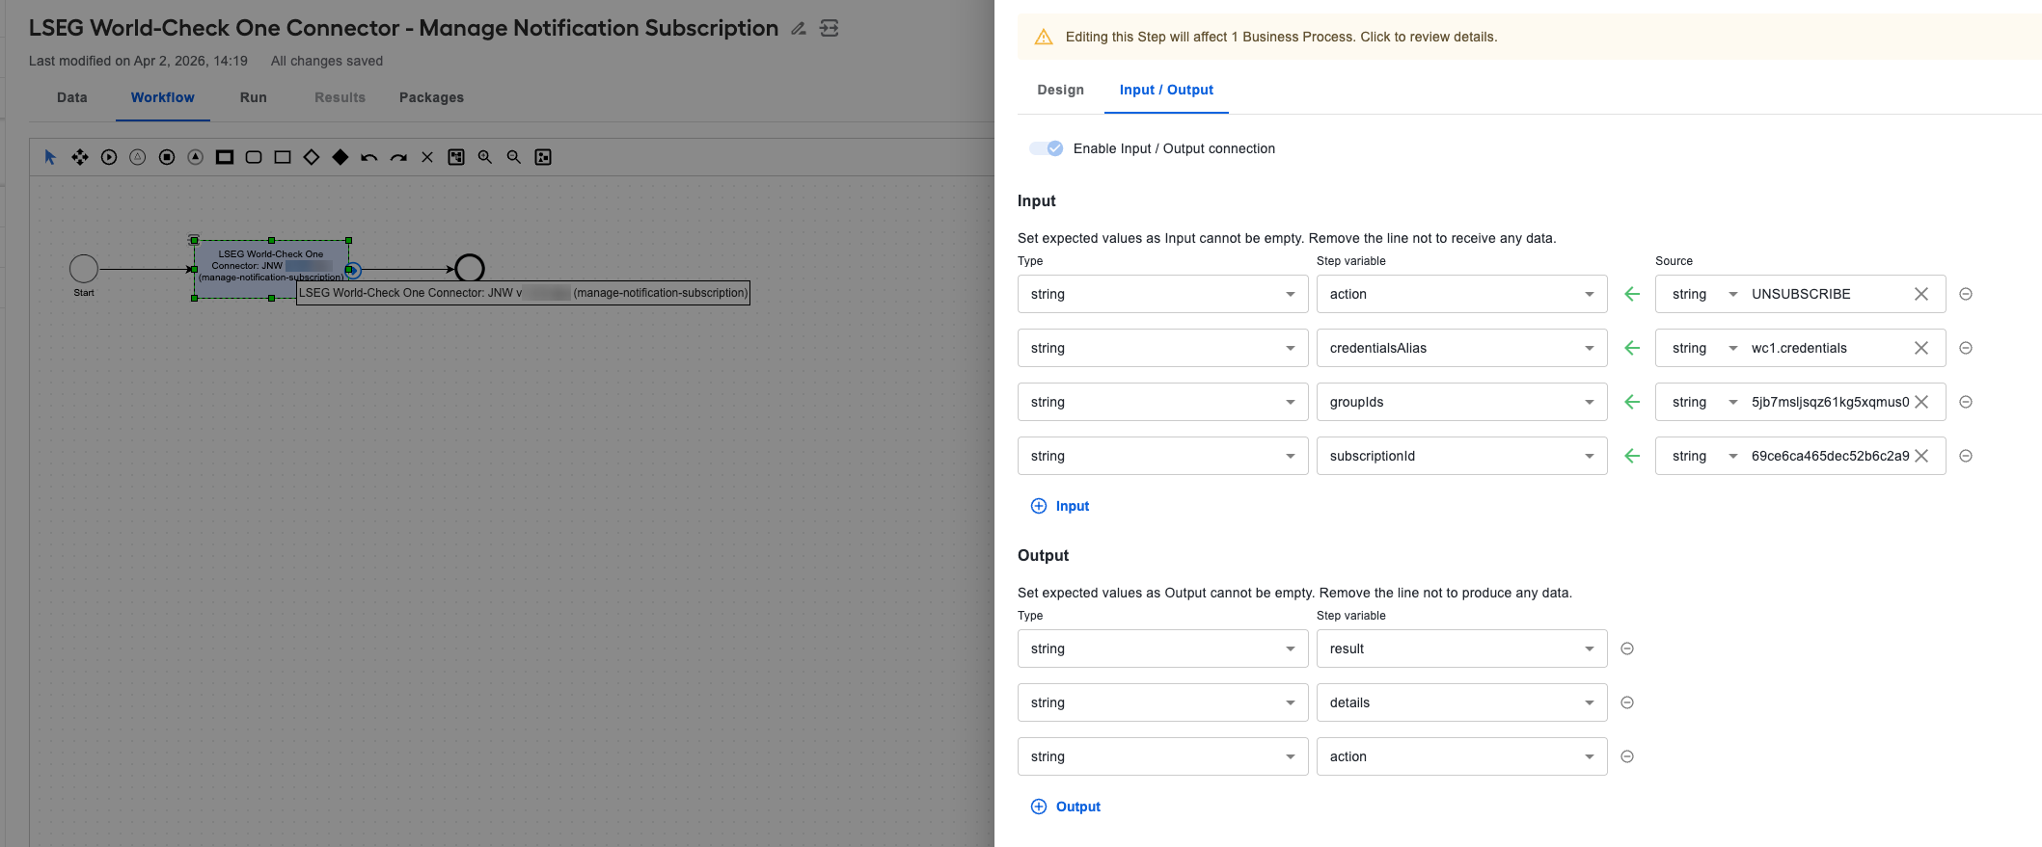Open source type dropdown next to UNSUBSCRIBE

pyautogui.click(x=1703, y=294)
